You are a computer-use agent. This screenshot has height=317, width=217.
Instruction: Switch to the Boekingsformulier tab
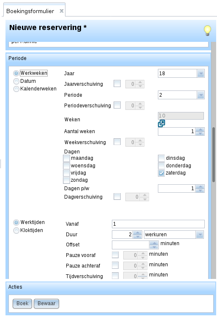[30, 11]
